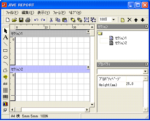Click the printer icon
Image resolution: width=150 pixels, height=121 pixels.
tap(28, 20)
